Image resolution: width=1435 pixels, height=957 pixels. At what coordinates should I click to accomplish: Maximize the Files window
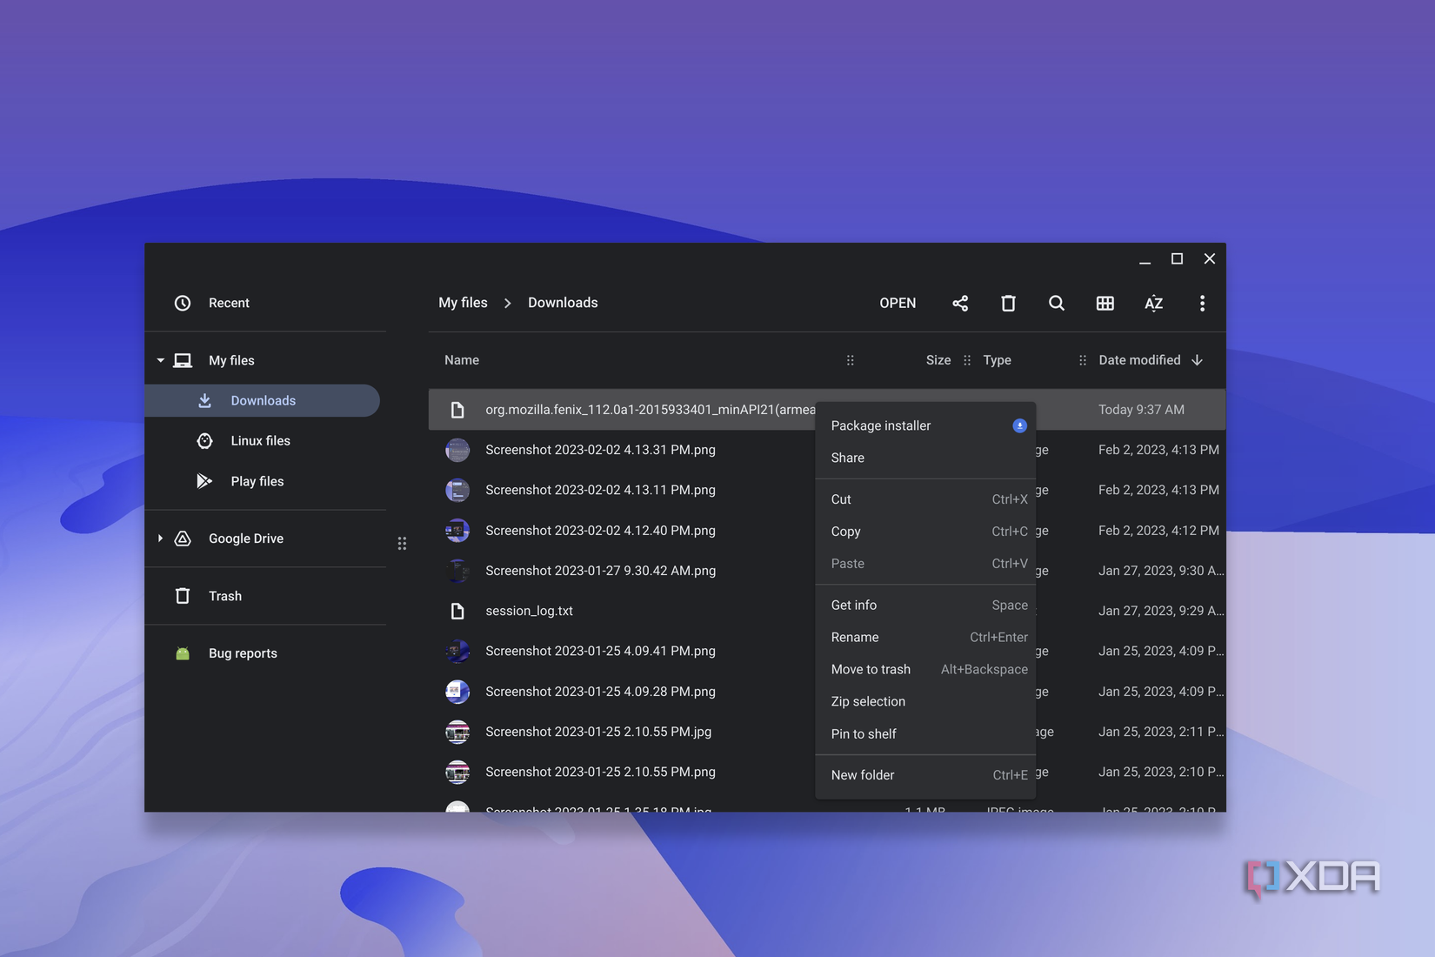point(1177,258)
